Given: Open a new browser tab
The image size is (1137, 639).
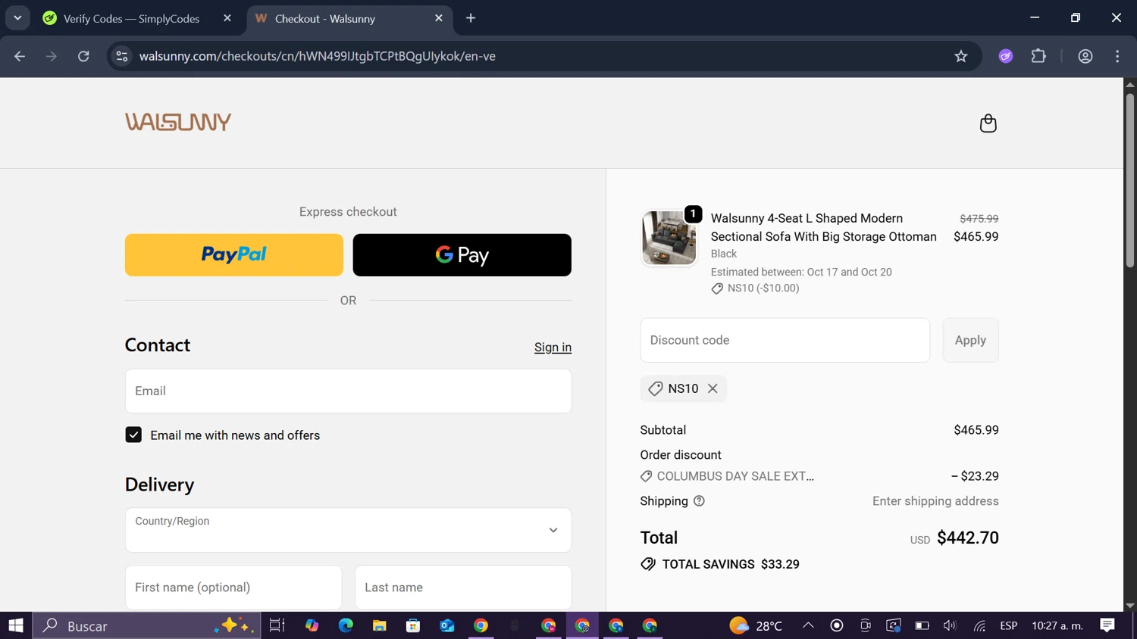Looking at the screenshot, I should 471,18.
